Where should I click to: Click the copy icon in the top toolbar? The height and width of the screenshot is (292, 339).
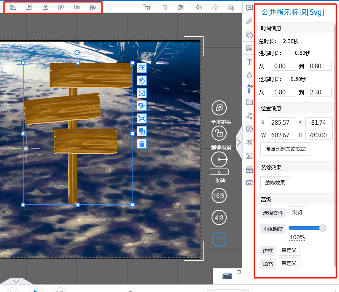(x=164, y=7)
